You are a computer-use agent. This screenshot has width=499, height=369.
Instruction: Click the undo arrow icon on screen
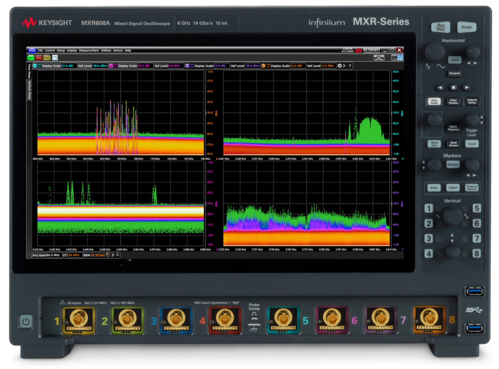click(x=376, y=58)
